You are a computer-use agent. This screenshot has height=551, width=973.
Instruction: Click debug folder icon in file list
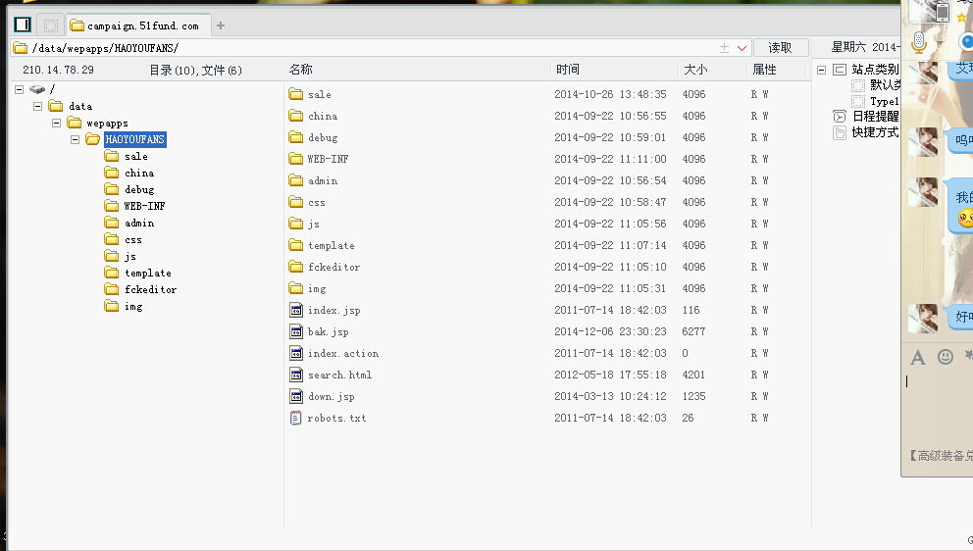296,137
